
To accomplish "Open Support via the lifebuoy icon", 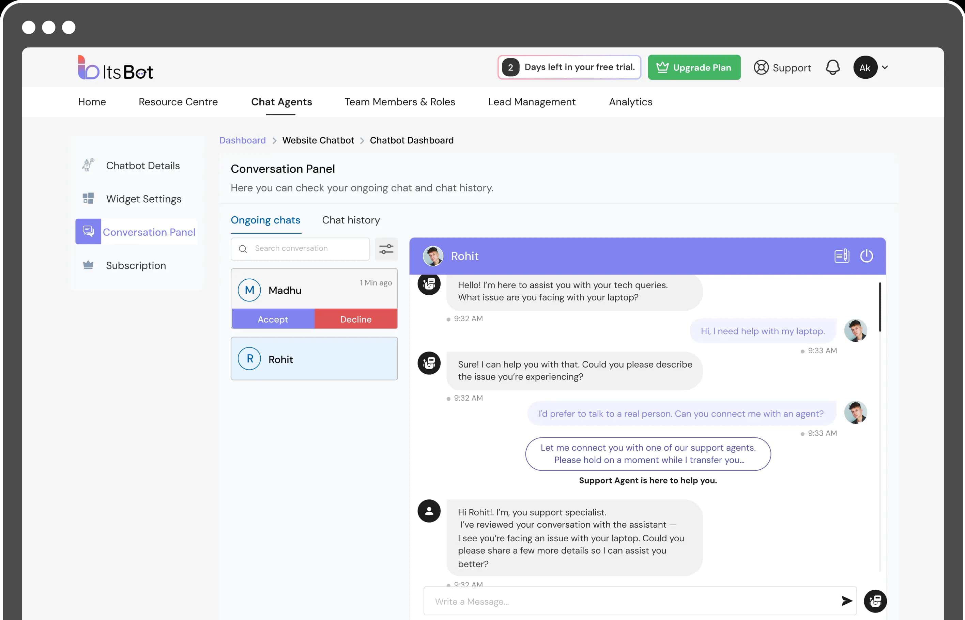I will (761, 67).
